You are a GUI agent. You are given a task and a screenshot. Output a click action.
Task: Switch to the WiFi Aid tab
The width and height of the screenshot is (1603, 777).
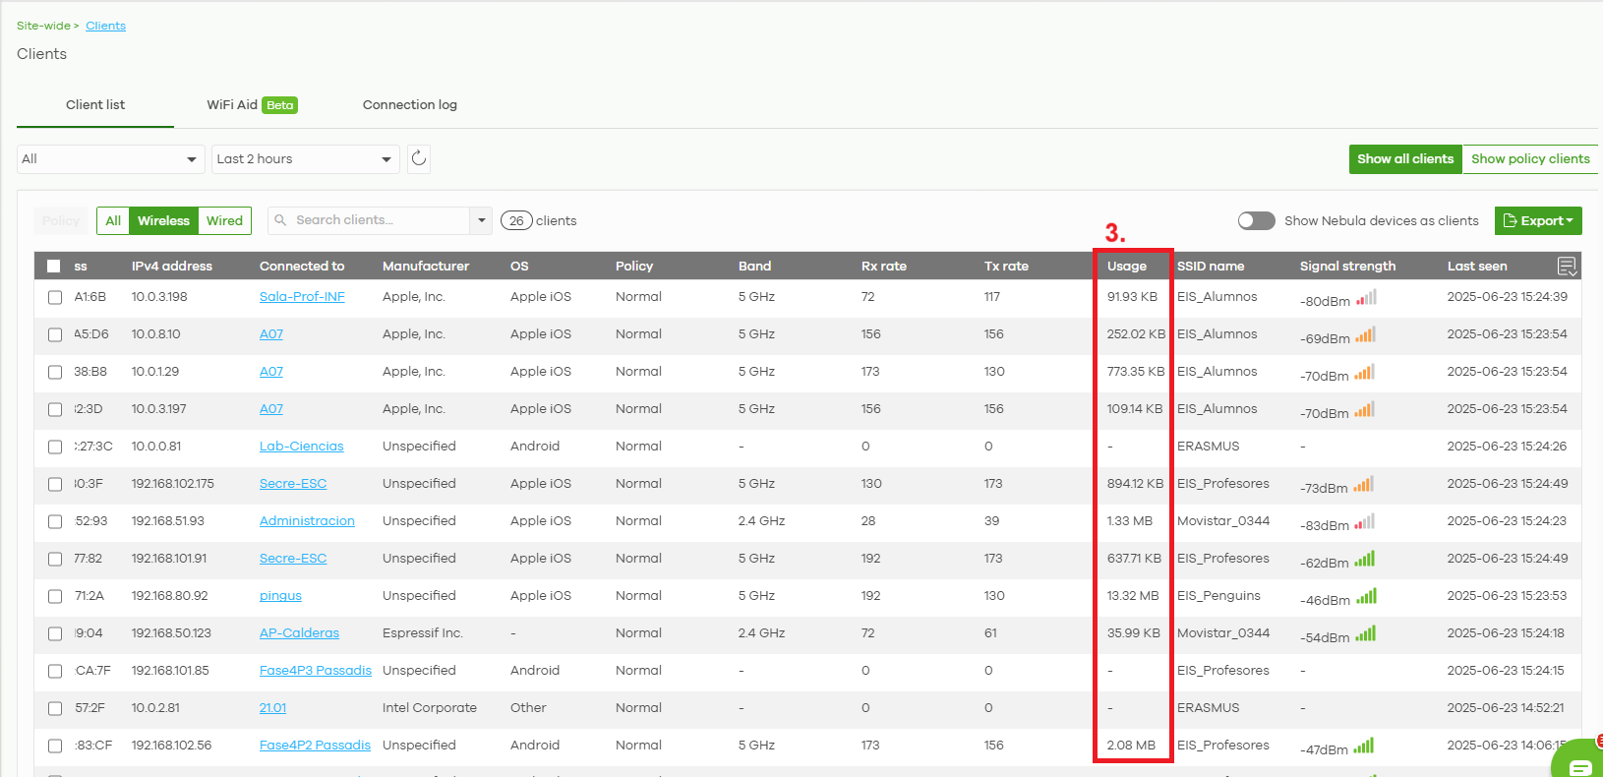tap(252, 105)
